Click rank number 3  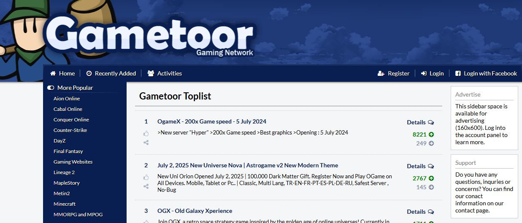coord(146,211)
